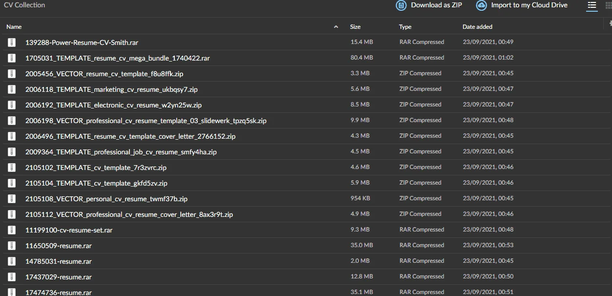Click the 80.4 MB size value
The height and width of the screenshot is (296, 612).
click(x=361, y=58)
